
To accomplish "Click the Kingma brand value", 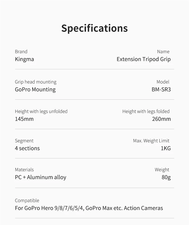I will click(24, 59).
